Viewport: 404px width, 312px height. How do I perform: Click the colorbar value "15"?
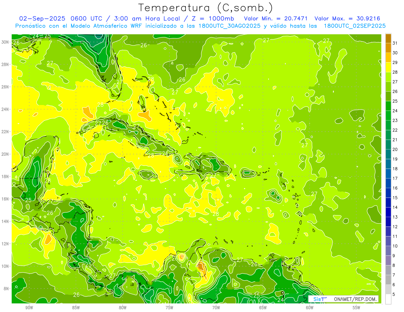395,198
